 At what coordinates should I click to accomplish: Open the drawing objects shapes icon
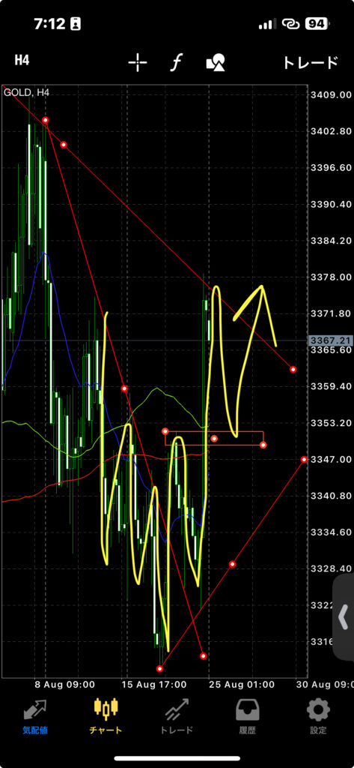click(x=216, y=63)
